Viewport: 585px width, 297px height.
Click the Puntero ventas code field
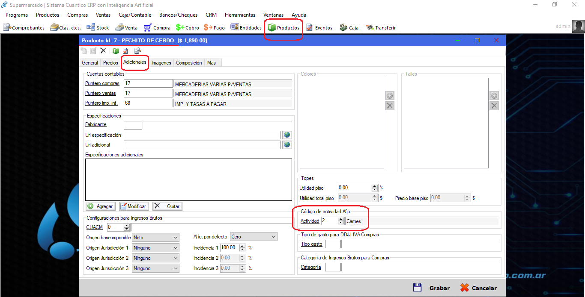pos(148,93)
